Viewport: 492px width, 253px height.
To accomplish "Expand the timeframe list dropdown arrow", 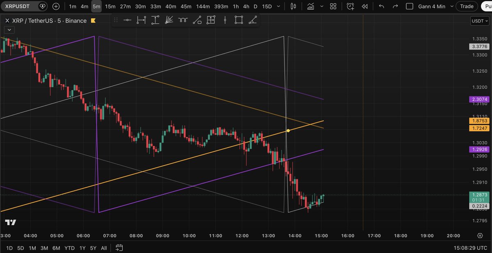I will coord(279,6).
